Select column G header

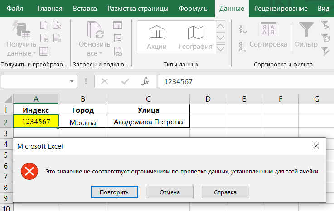click(316, 99)
